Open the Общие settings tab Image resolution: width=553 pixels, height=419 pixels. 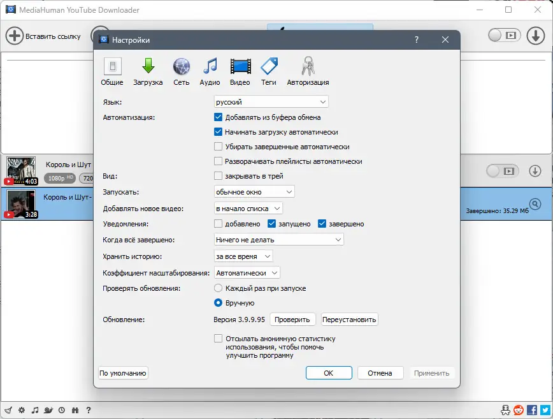click(112, 70)
